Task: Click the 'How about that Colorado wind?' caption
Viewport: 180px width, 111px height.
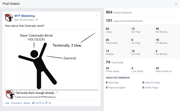Action: tap(24, 26)
